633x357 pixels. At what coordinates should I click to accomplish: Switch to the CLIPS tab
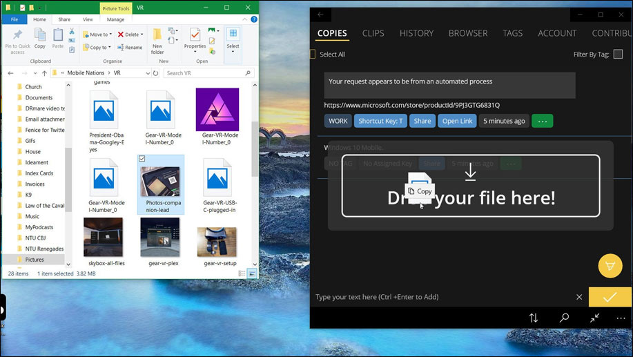373,33
